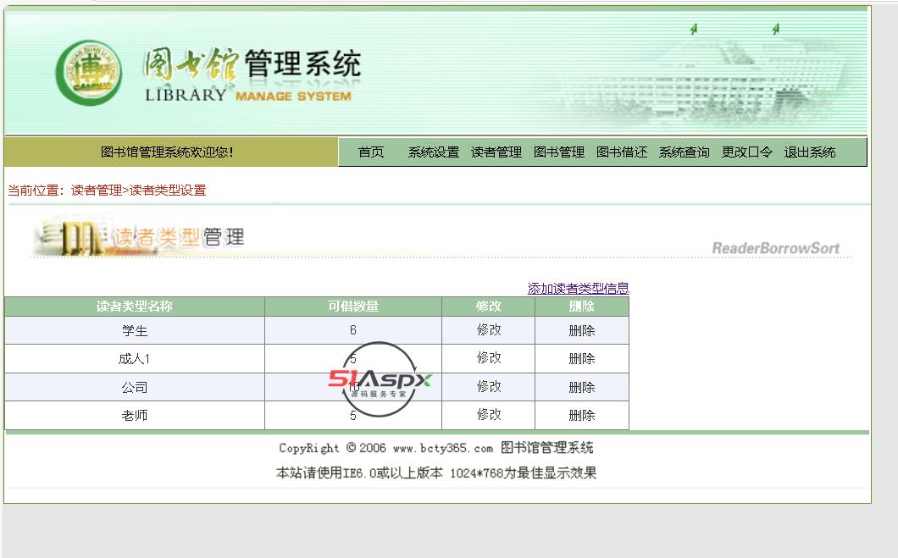Click 修改 in the 老师 row

point(489,414)
